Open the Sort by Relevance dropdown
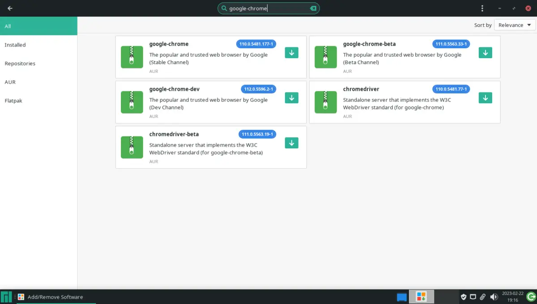 point(515,25)
